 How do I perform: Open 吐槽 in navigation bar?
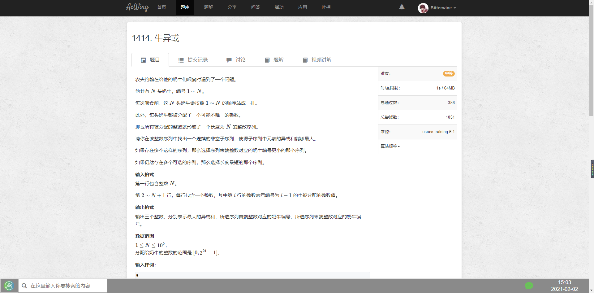pos(326,7)
